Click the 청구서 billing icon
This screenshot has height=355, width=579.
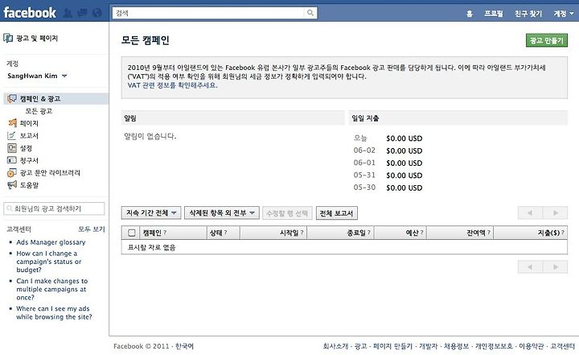tap(12, 160)
